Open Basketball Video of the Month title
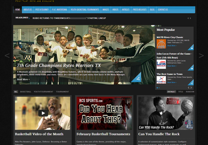 click(x=39, y=134)
